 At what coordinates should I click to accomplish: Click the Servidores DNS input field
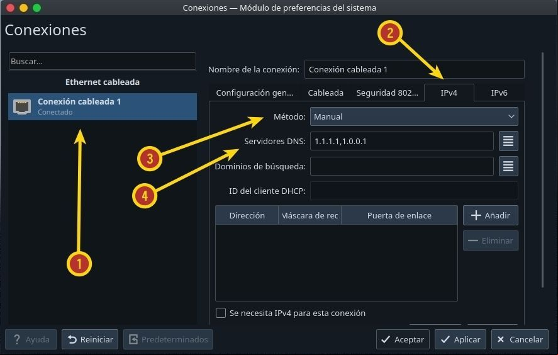402,141
